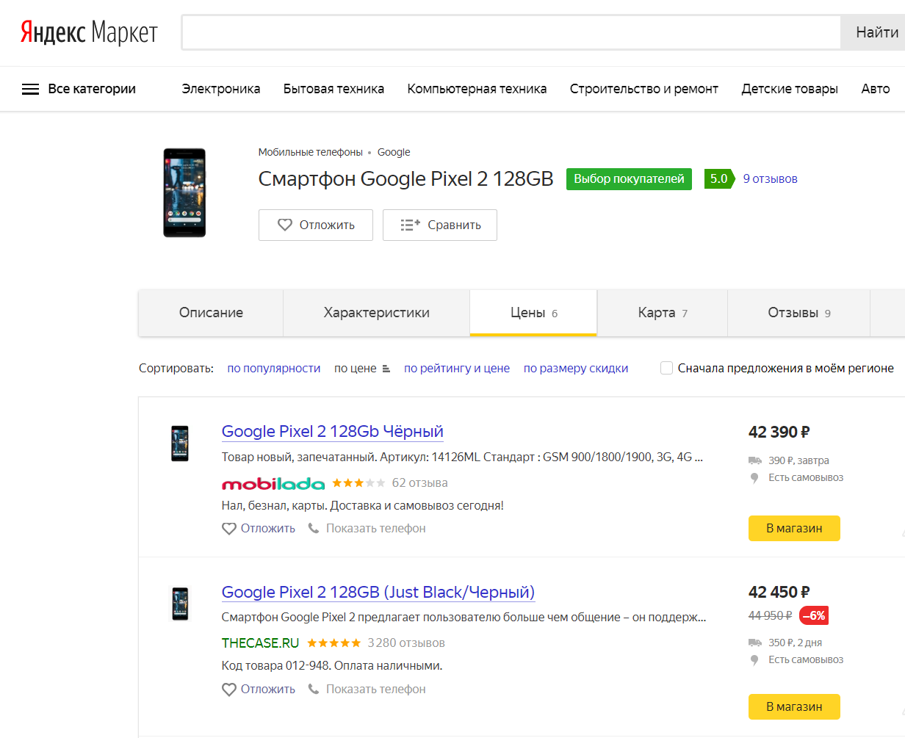Open the hamburger menu for all categories
This screenshot has height=738, width=905.
point(30,89)
